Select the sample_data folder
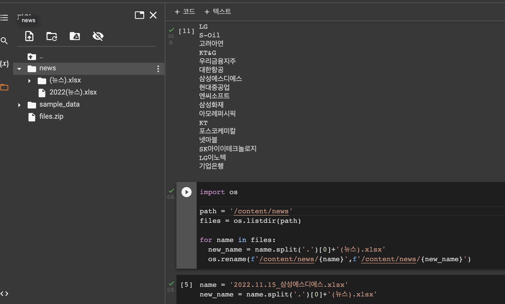The width and height of the screenshot is (505, 304). [59, 104]
